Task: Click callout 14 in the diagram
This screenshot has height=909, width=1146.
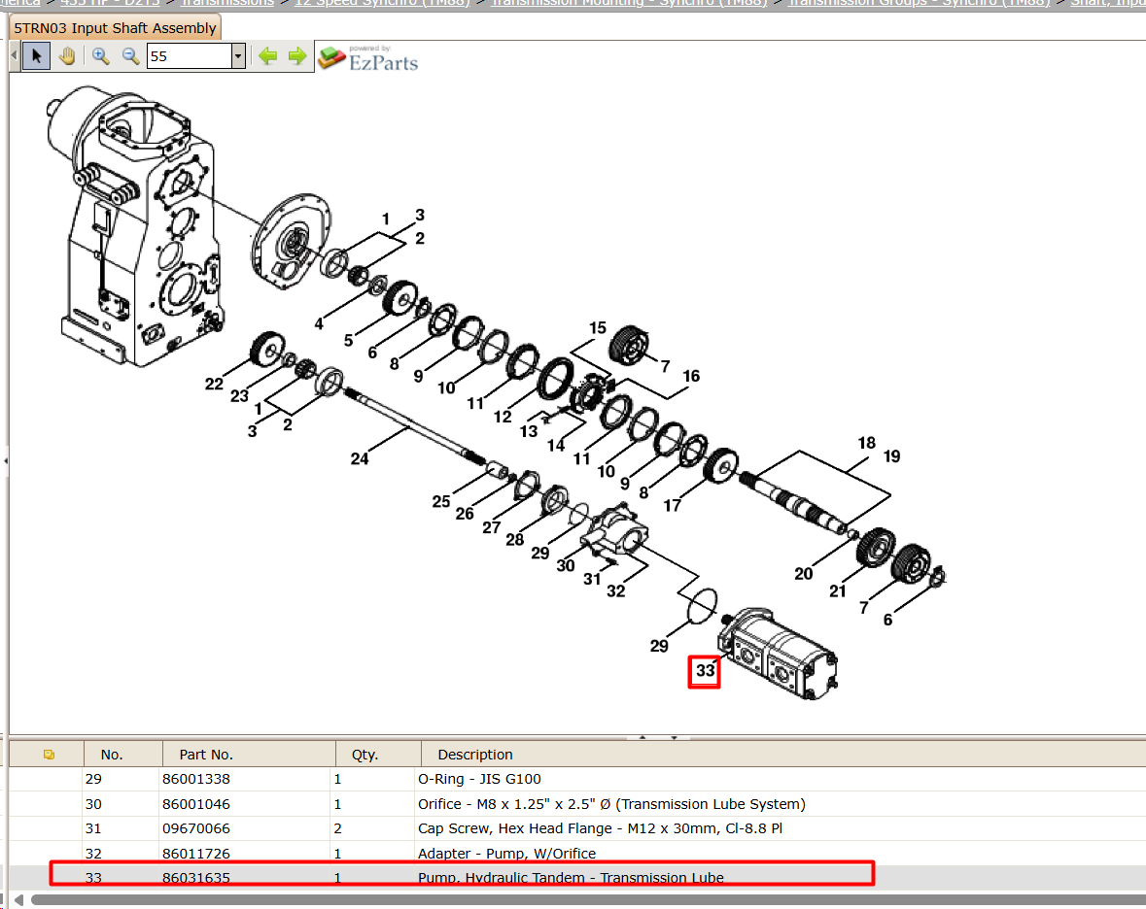Action: click(555, 446)
